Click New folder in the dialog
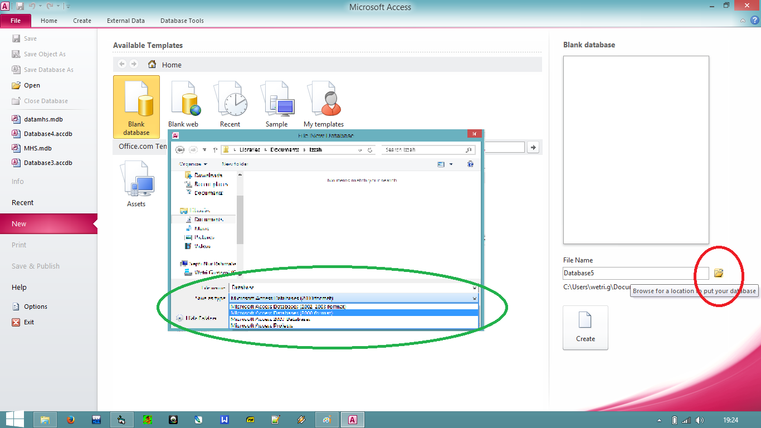761x428 pixels. pos(235,164)
